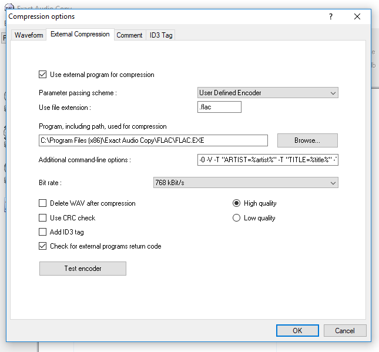
Task: Switch to the Waveform tab
Action: point(29,35)
